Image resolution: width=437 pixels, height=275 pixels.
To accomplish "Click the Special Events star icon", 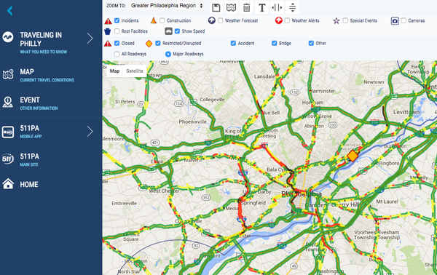I will pos(336,20).
